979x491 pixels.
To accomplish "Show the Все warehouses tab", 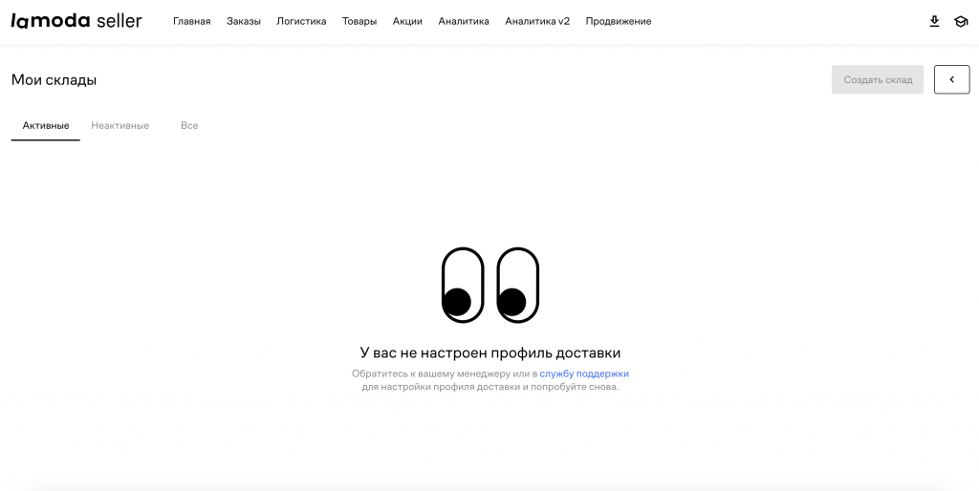I will pos(189,125).
